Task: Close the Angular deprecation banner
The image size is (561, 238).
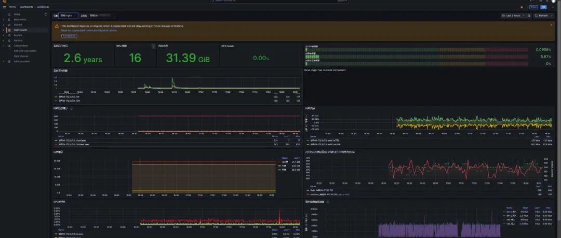Action: (x=551, y=25)
